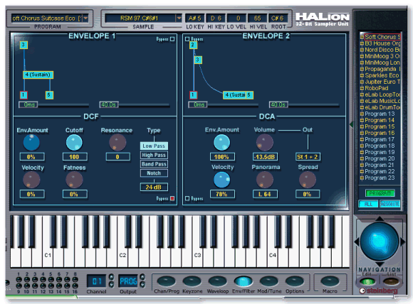Click the Resonance knob
The height and width of the screenshot is (304, 413).
pos(117,142)
